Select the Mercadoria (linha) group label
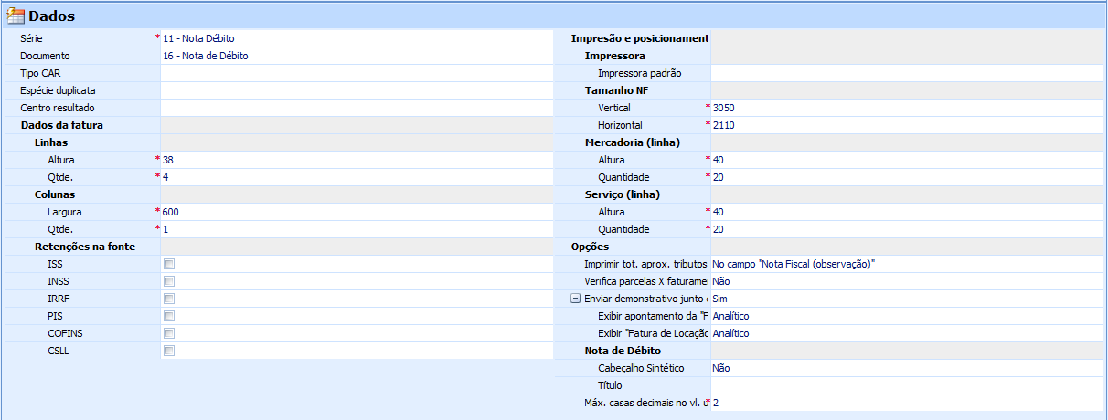 click(633, 142)
